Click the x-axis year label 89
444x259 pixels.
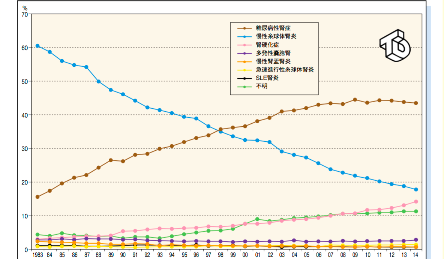tap(111, 255)
